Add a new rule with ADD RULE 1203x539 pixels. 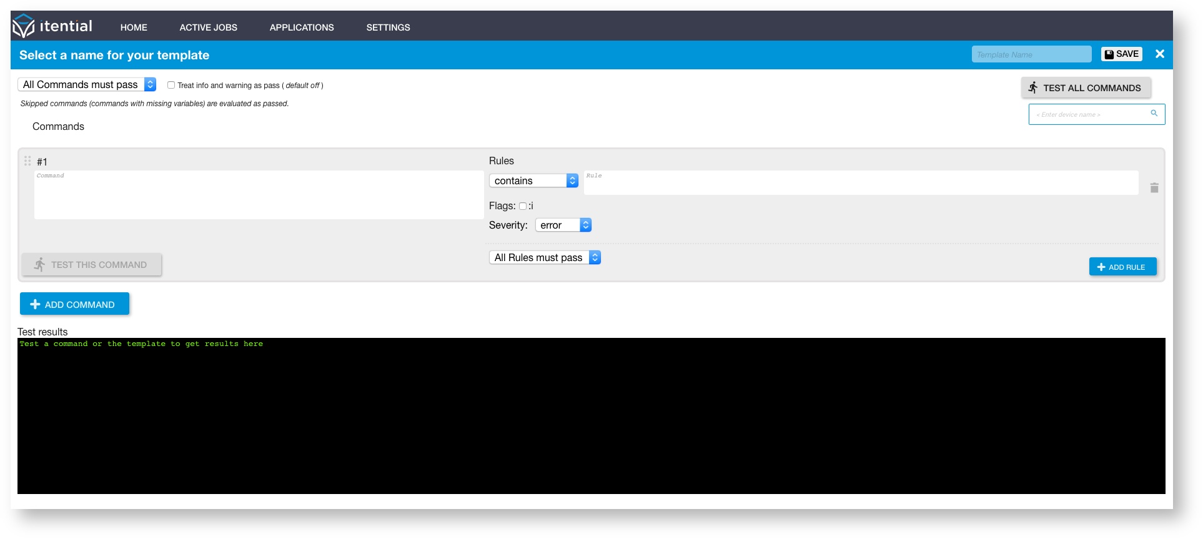[x=1122, y=267]
